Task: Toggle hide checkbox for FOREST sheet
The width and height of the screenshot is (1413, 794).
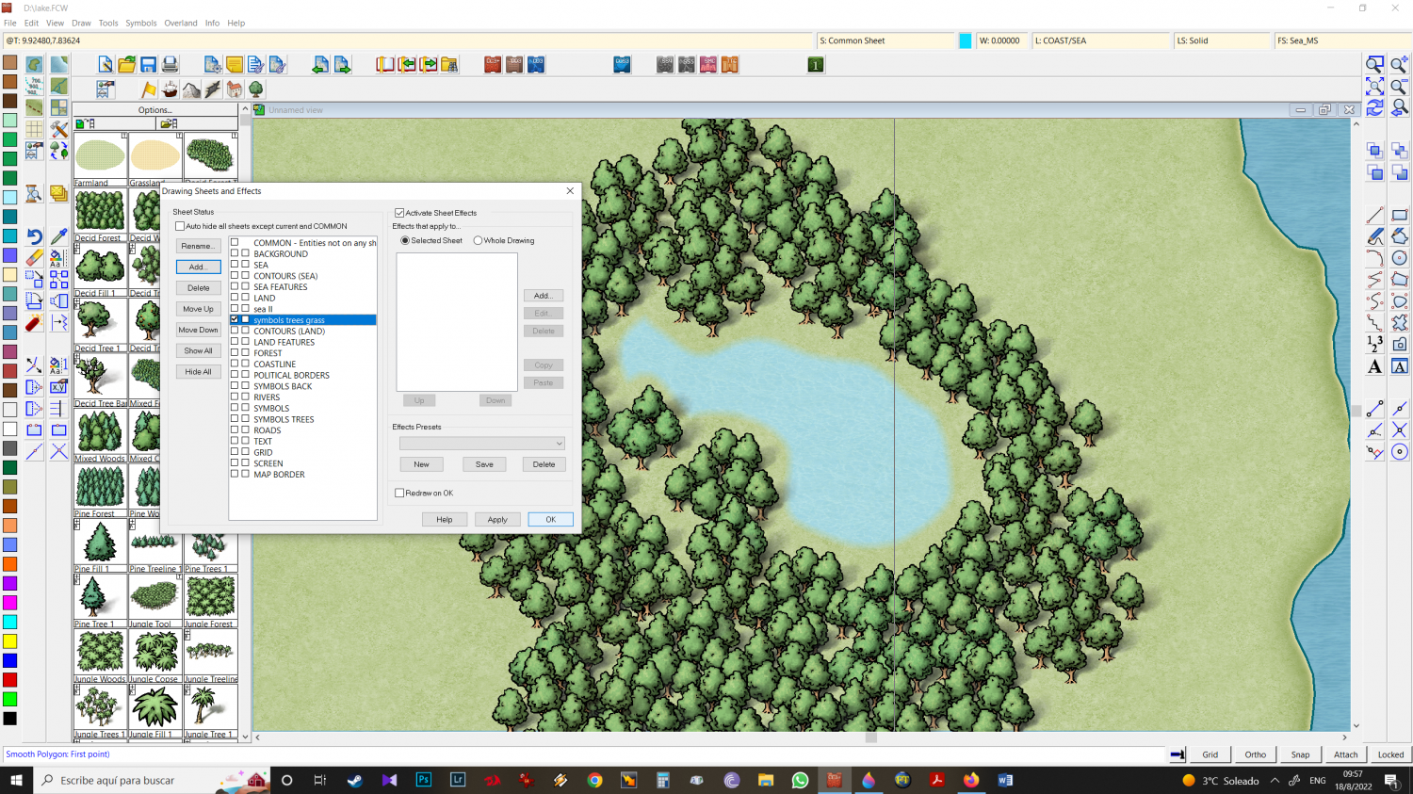Action: point(246,352)
